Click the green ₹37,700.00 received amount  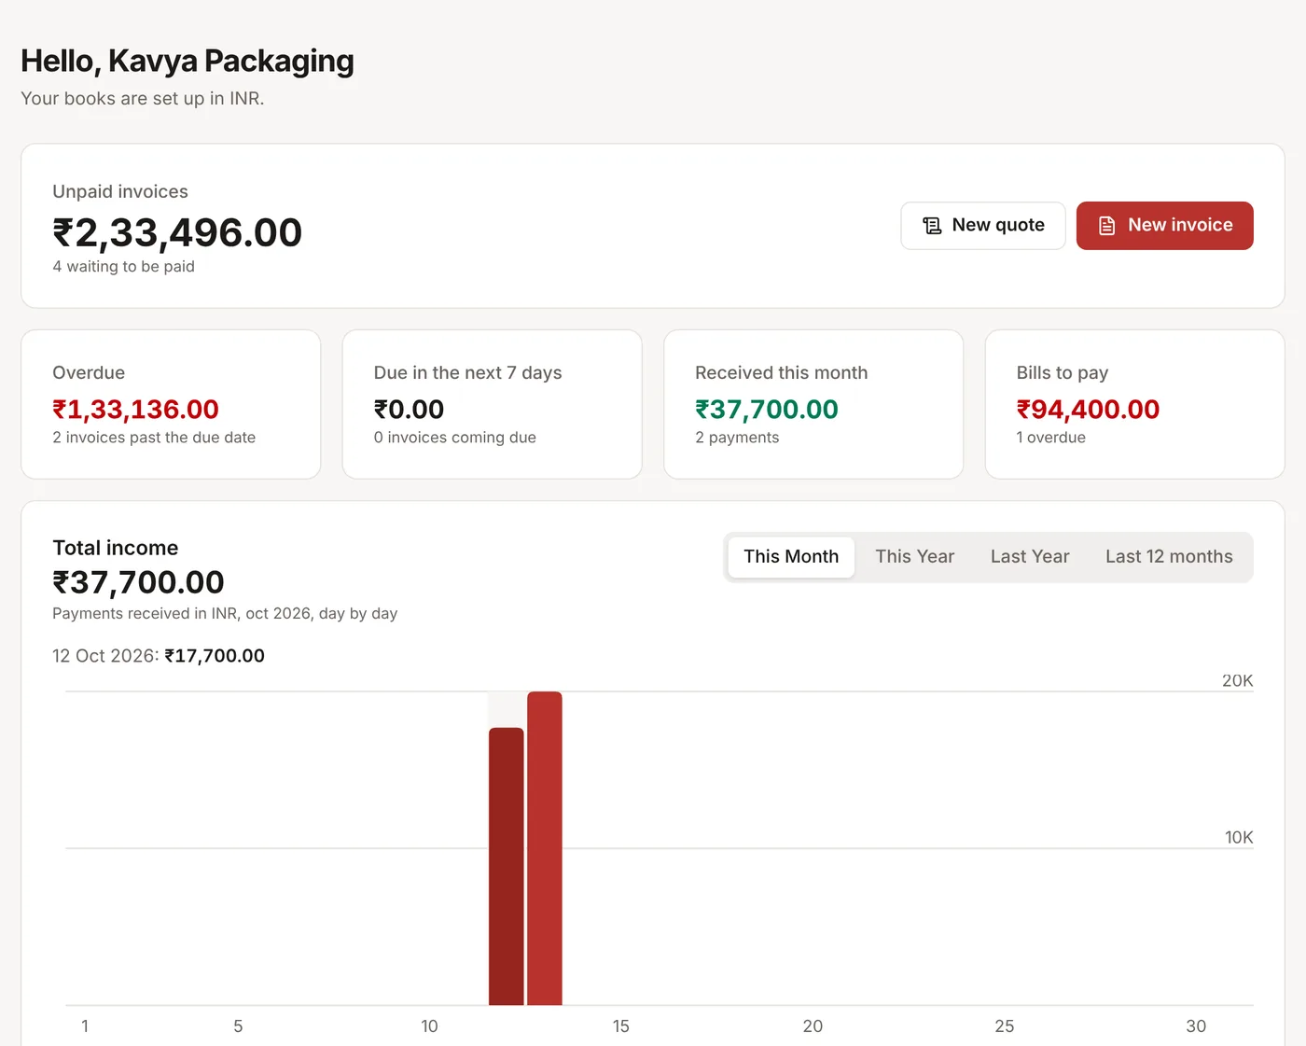767,410
